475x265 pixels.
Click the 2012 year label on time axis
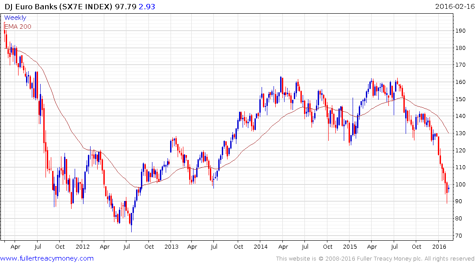pyautogui.click(x=82, y=246)
